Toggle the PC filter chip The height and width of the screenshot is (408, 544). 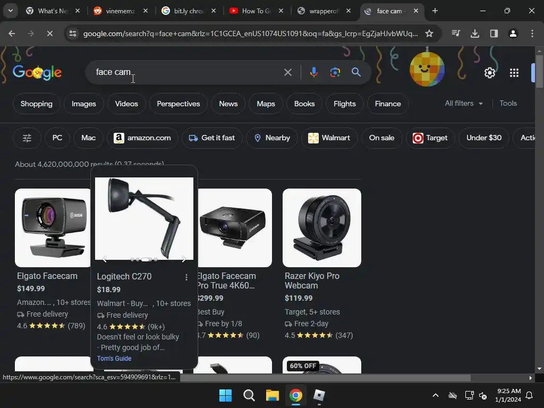57,138
